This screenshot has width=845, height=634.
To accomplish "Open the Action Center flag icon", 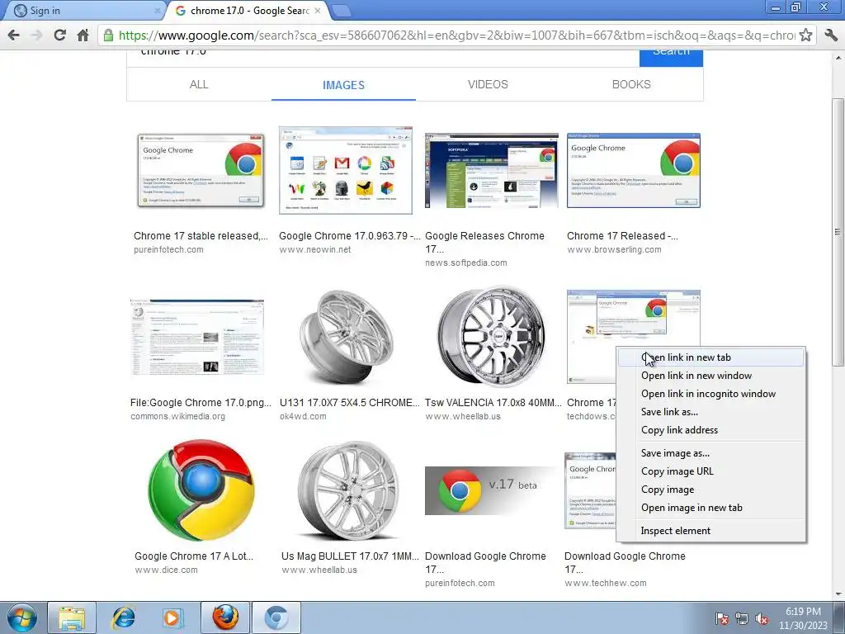I will click(721, 619).
